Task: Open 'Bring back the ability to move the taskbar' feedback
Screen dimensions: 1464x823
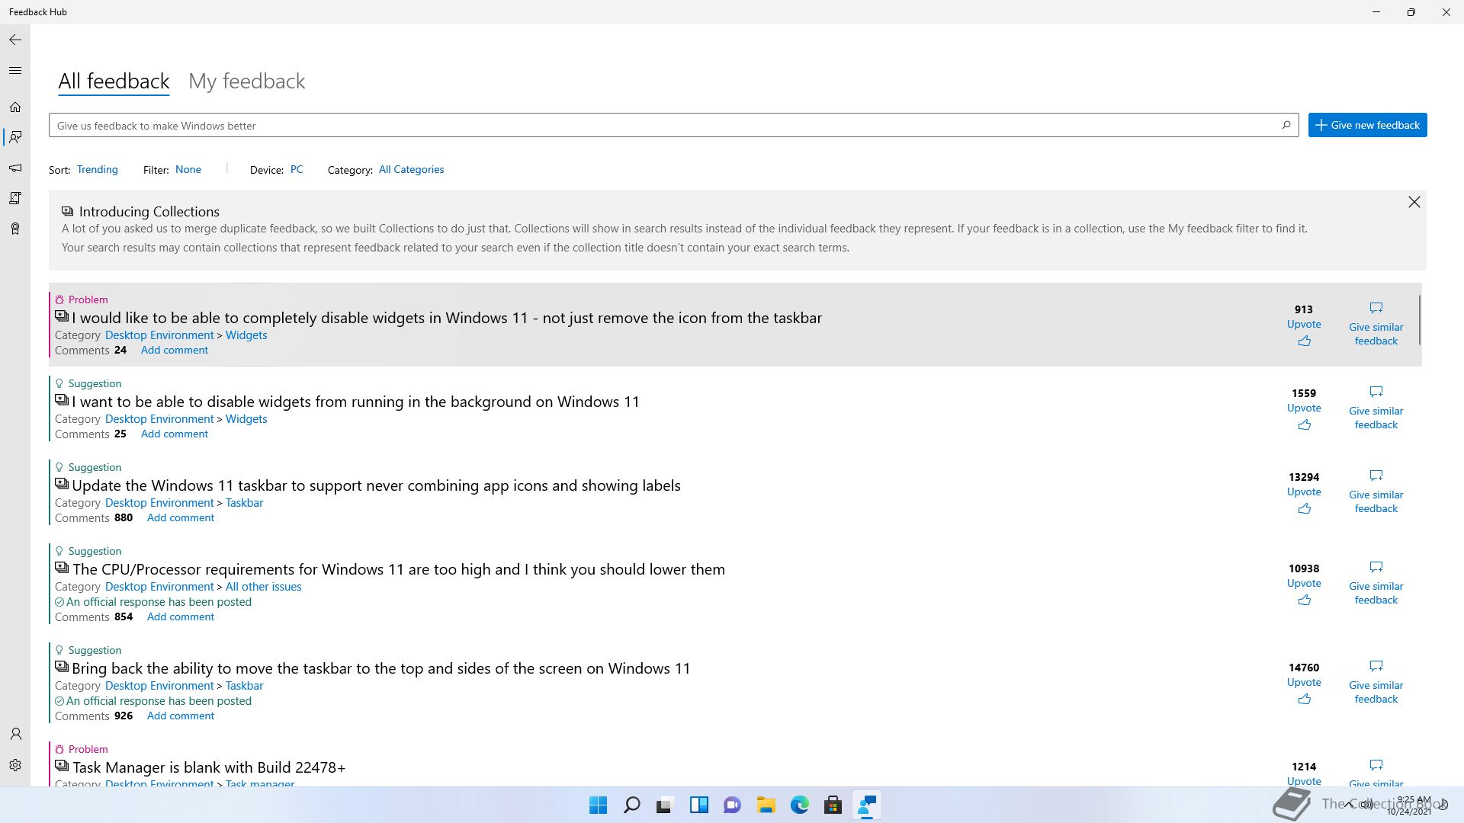Action: [x=380, y=668]
